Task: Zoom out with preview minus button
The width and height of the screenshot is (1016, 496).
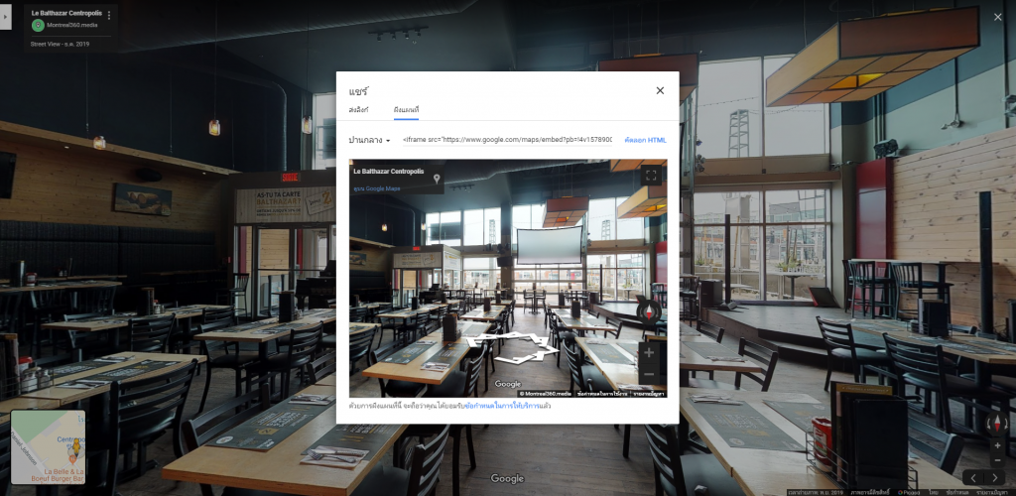Action: pyautogui.click(x=649, y=374)
